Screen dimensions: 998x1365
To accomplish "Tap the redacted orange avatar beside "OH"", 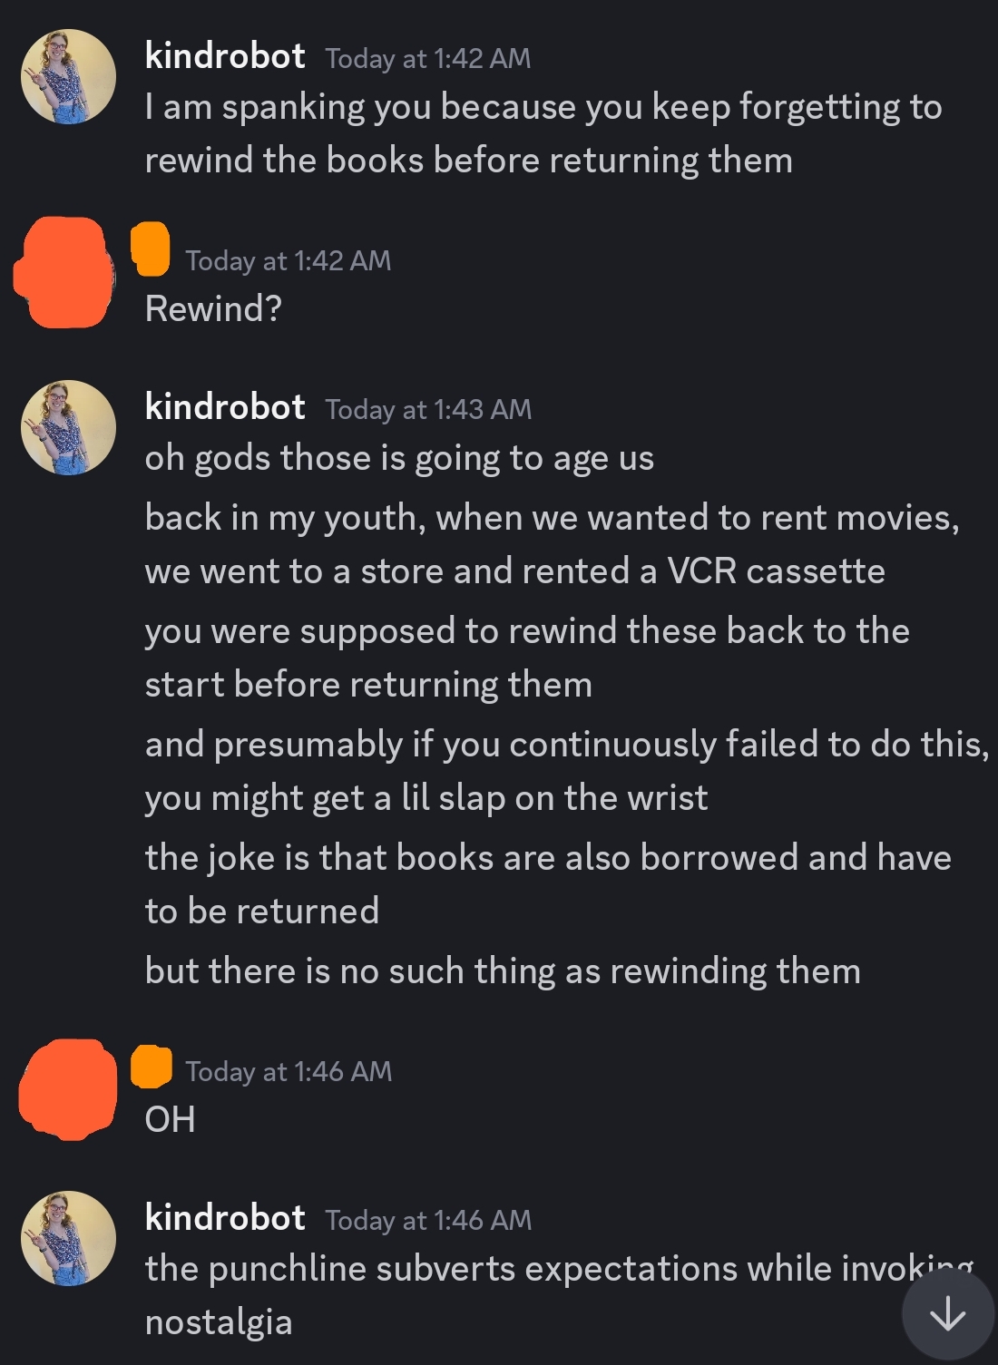I will tap(68, 1088).
